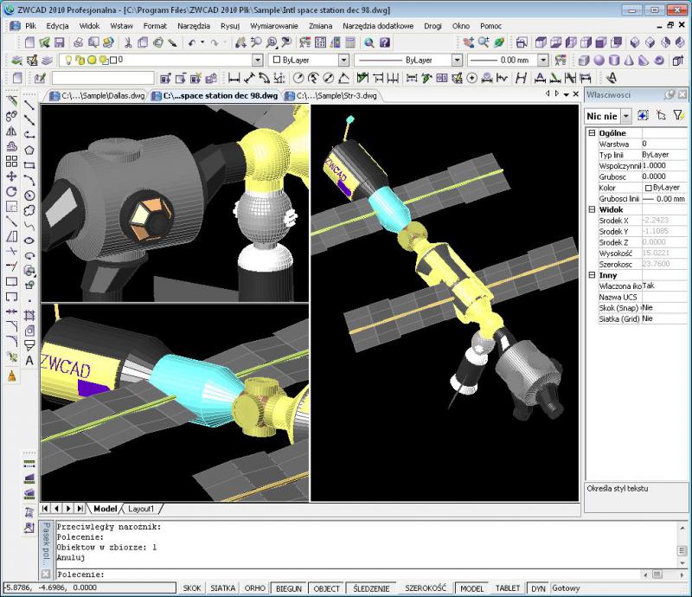Open the Rysuj menu
The height and width of the screenshot is (597, 692).
coord(230,26)
